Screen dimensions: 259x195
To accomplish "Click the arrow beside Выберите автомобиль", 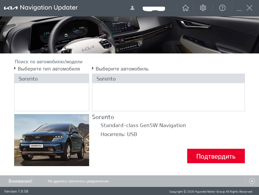I will [93, 68].
